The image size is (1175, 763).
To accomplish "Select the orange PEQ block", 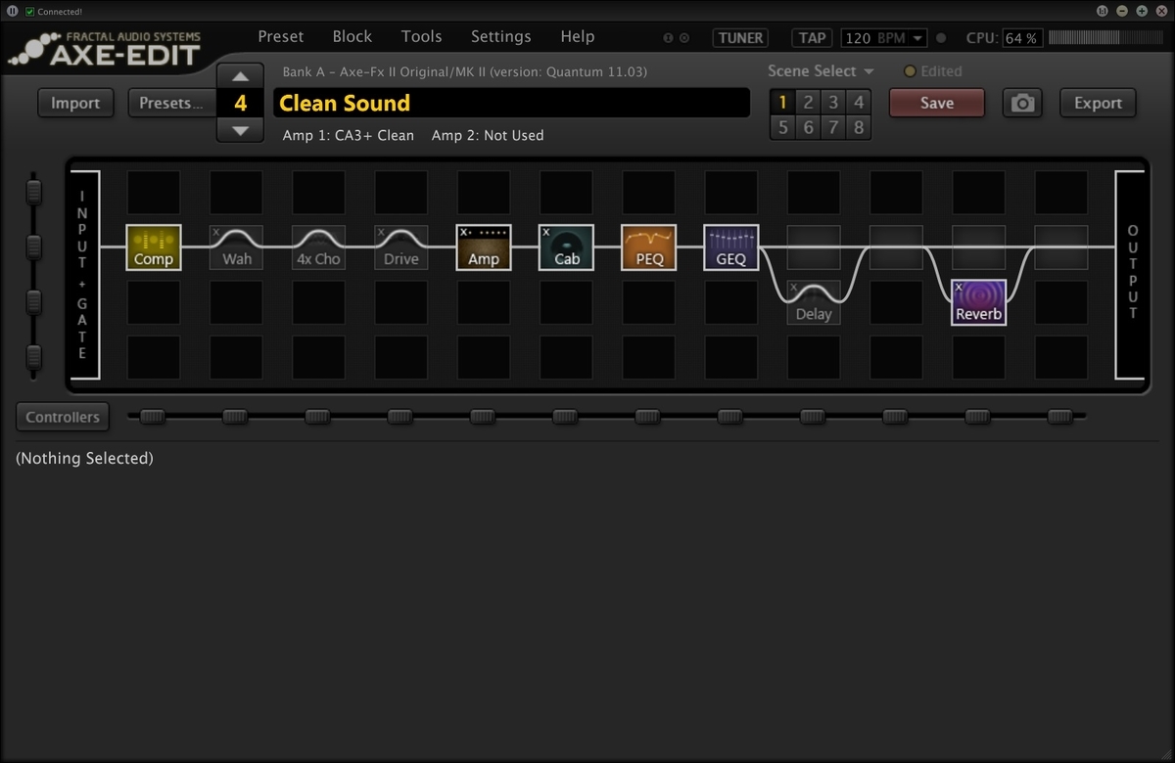I will (x=648, y=247).
